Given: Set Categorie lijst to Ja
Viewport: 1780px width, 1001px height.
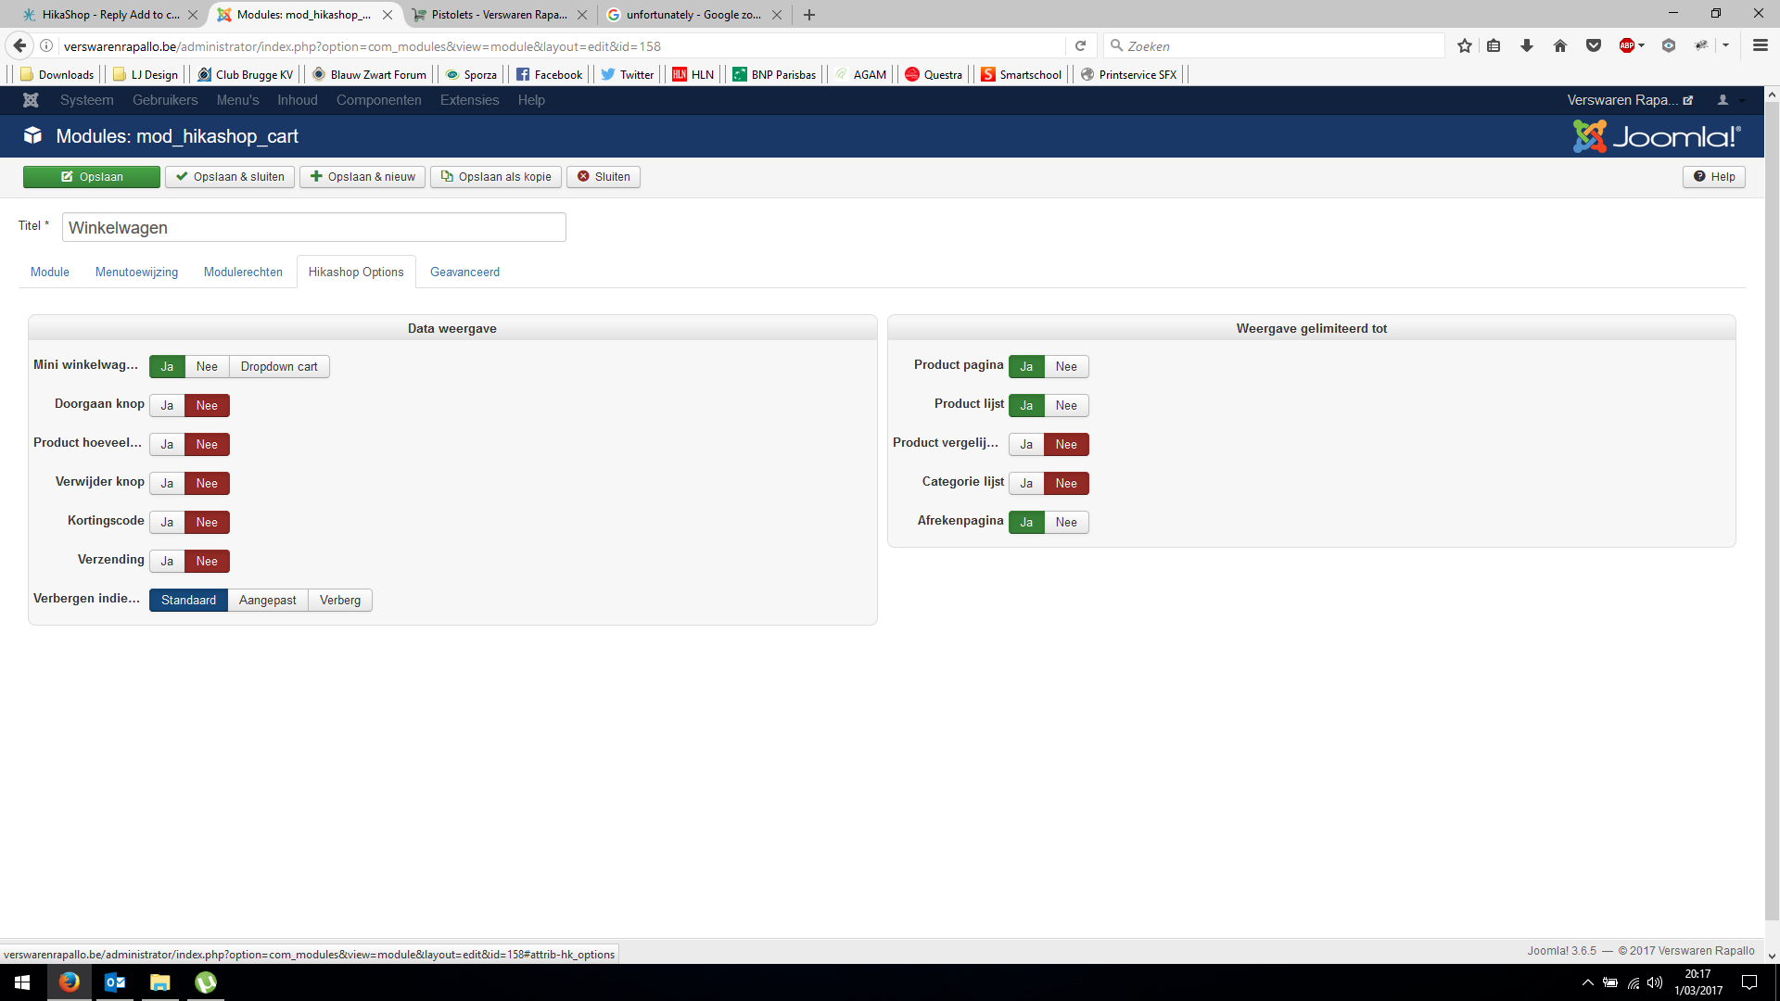Looking at the screenshot, I should pos(1026,483).
